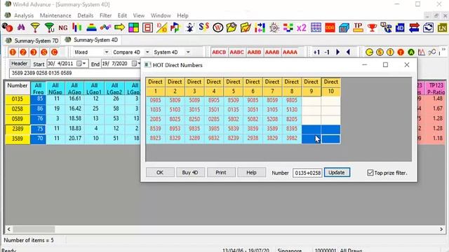Toggle the AABB pattern filter
Viewport: 449px width, 252px height.
254,52
